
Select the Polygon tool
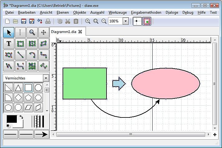tap(44, 44)
